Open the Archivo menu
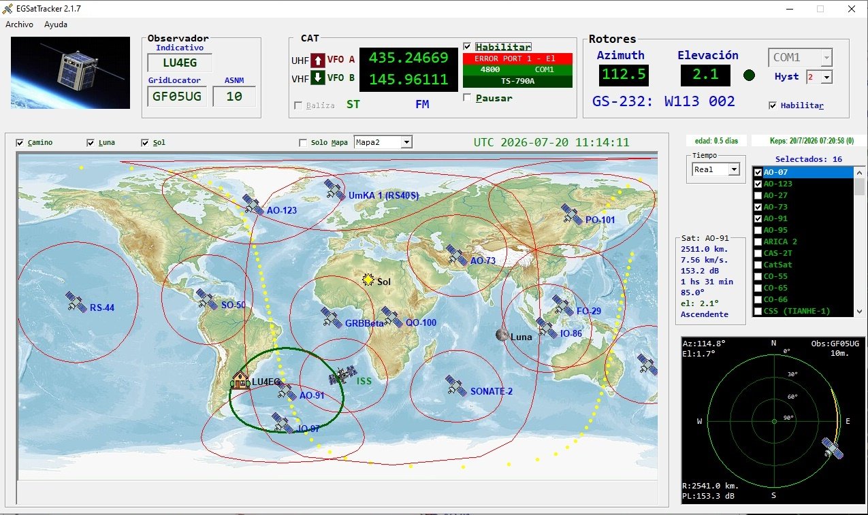 [20, 24]
